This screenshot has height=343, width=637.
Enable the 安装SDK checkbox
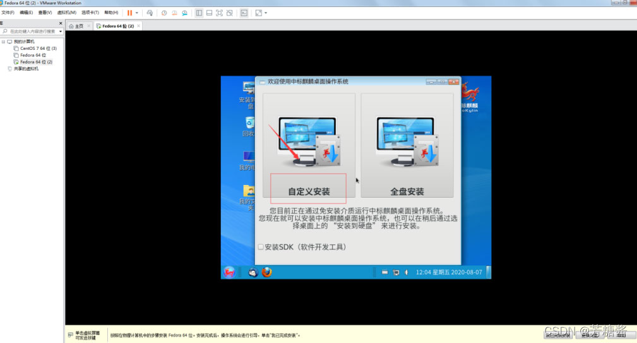click(261, 247)
